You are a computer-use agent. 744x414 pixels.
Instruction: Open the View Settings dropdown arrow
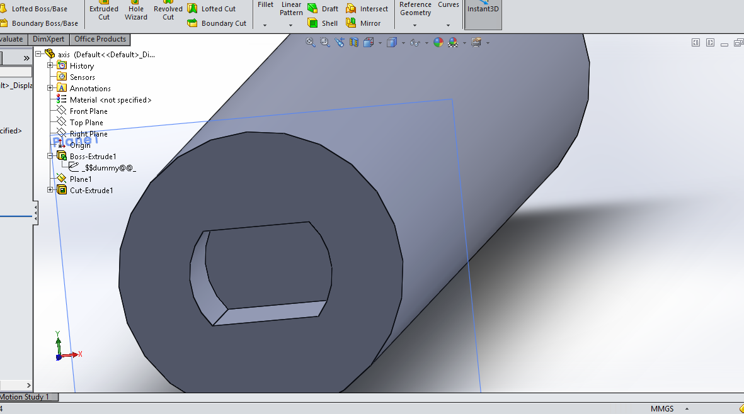coord(488,43)
